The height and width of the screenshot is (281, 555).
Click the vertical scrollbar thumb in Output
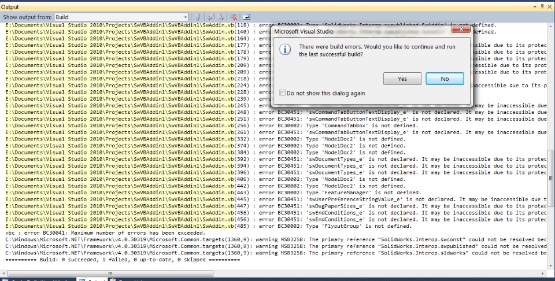click(x=551, y=178)
